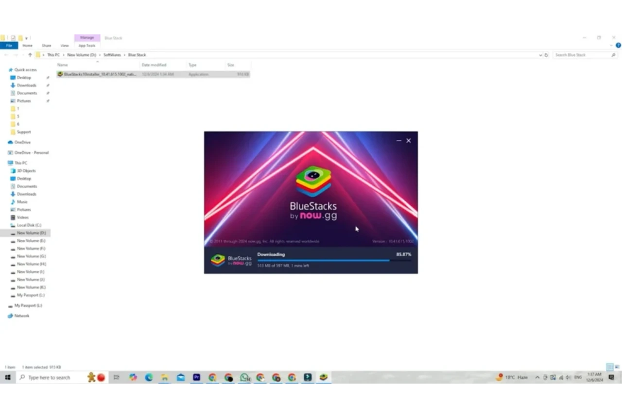This screenshot has height=418, width=622.
Task: Select New Volume (D:) drive
Action: (x=31, y=233)
